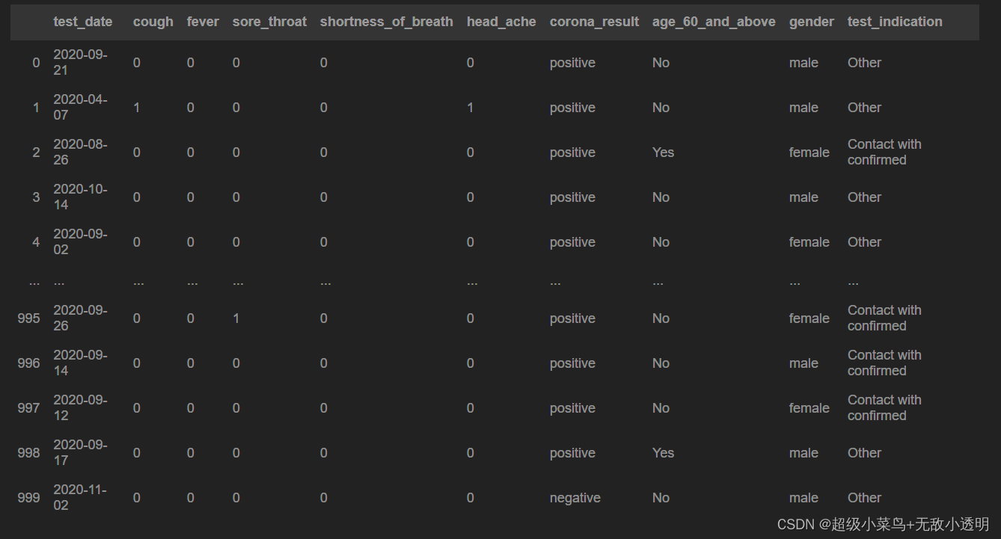1001x539 pixels.
Task: Click the age_60_and_above column header
Action: (714, 22)
